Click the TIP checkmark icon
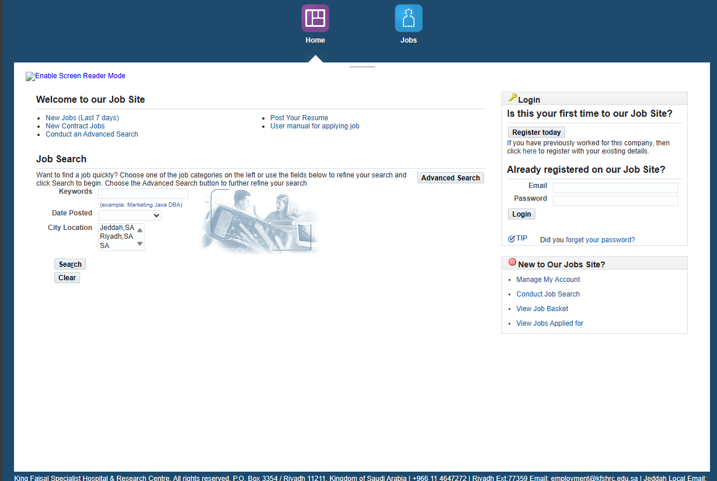 click(511, 239)
